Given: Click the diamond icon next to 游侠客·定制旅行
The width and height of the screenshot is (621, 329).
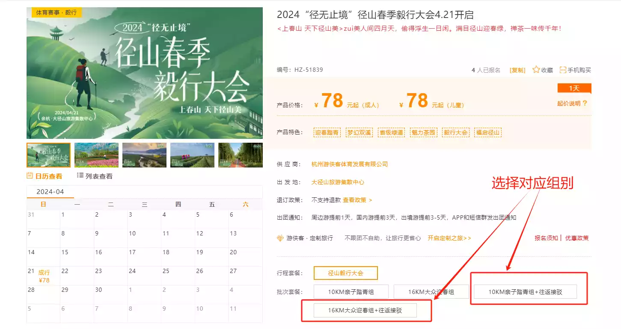Looking at the screenshot, I should click(280, 238).
